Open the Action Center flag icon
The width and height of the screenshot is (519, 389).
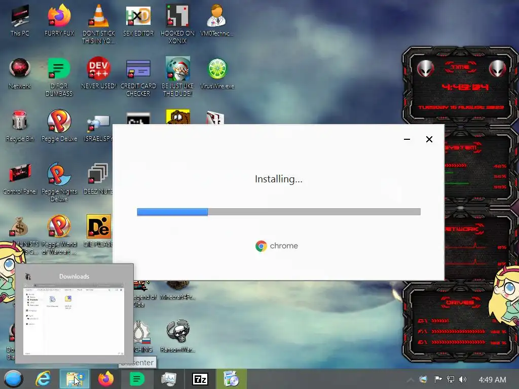pos(438,379)
